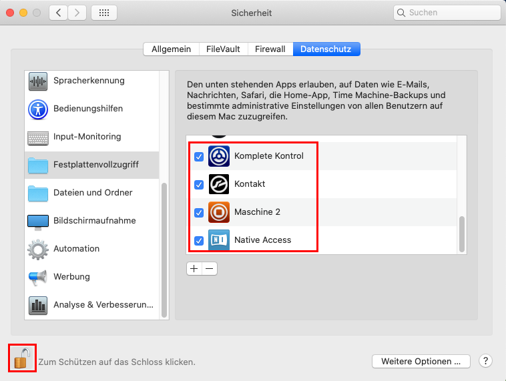Open Weitere Optionen dialog

pyautogui.click(x=421, y=362)
